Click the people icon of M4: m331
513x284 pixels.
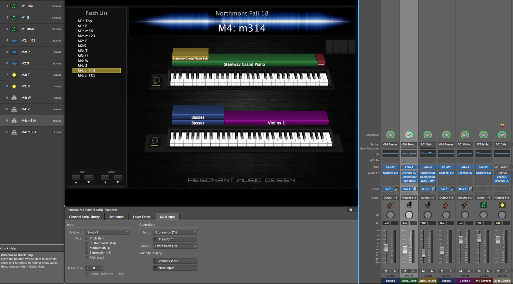[x=14, y=132]
